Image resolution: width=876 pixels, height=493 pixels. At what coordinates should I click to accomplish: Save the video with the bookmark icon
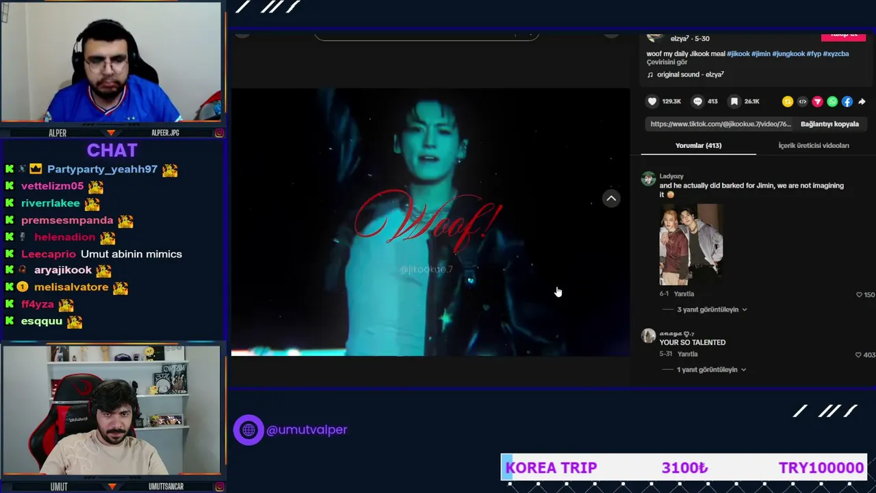tap(734, 101)
